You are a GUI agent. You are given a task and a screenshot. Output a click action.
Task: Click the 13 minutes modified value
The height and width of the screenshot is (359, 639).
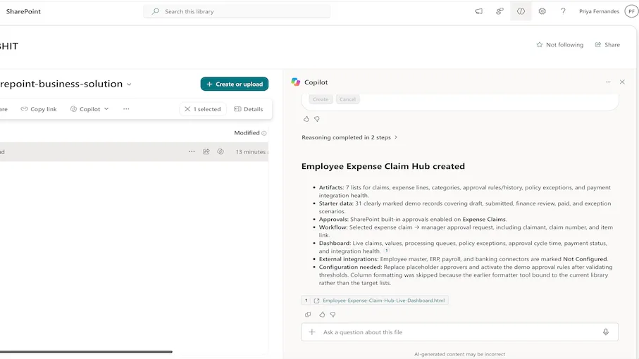tap(251, 152)
